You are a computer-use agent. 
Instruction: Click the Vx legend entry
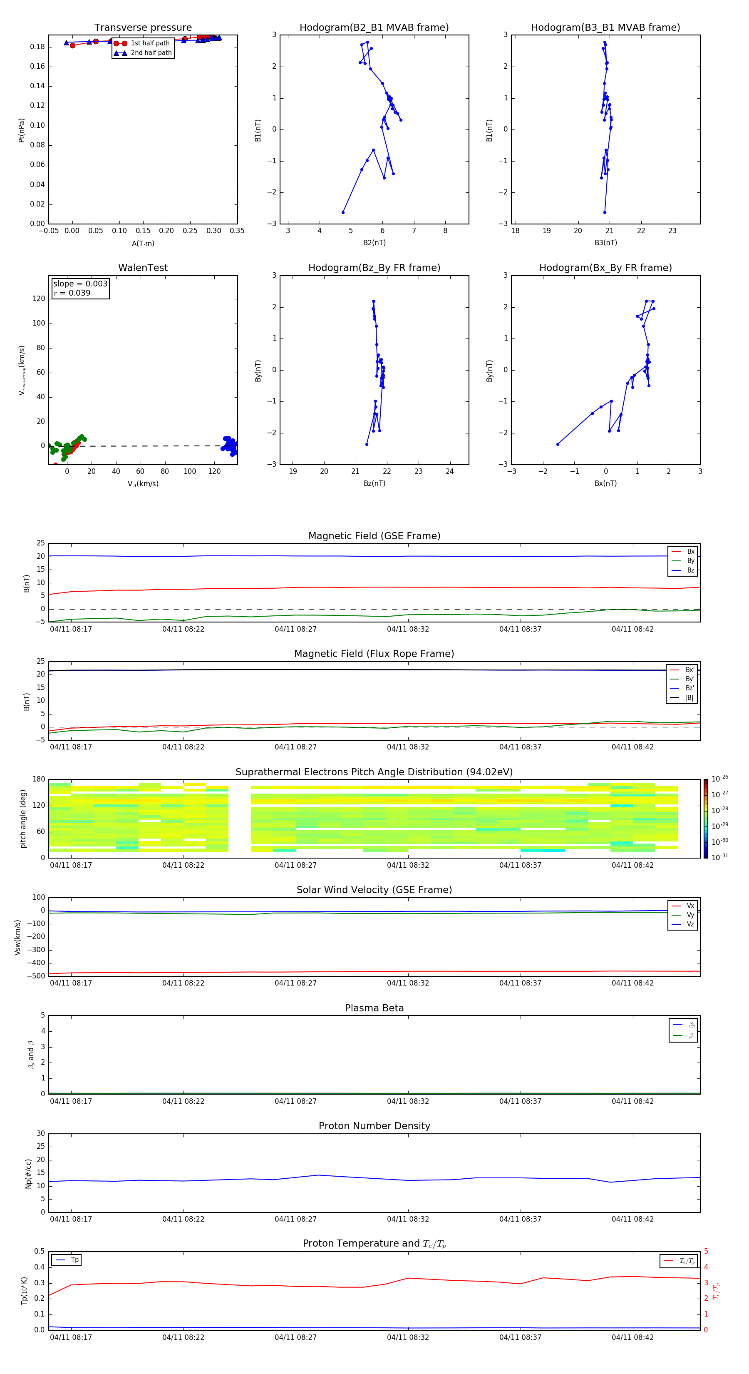(x=683, y=906)
